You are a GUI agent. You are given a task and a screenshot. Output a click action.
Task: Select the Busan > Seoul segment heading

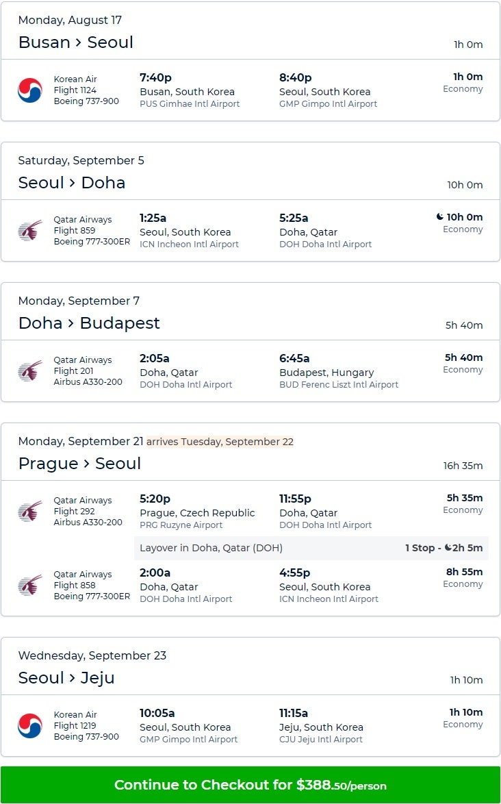(76, 42)
